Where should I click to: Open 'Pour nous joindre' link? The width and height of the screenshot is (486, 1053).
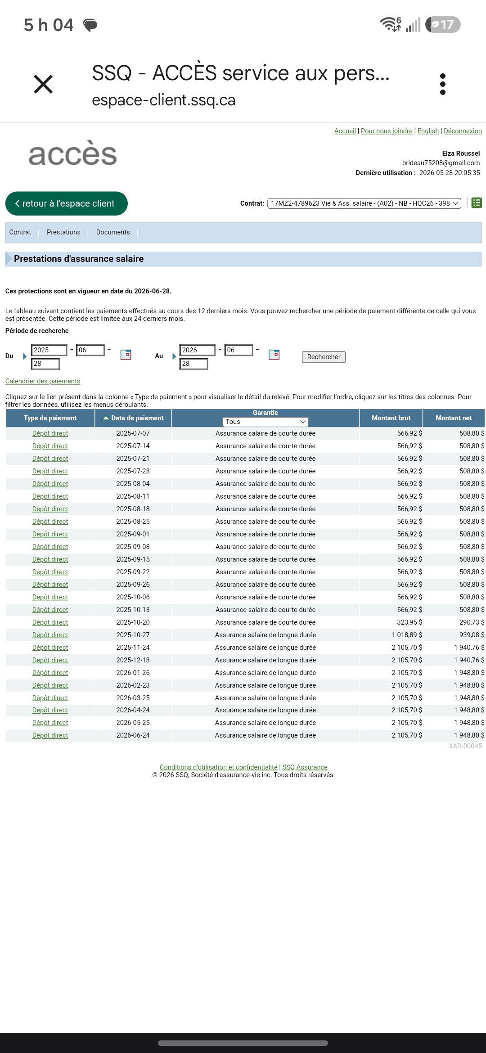pos(387,131)
